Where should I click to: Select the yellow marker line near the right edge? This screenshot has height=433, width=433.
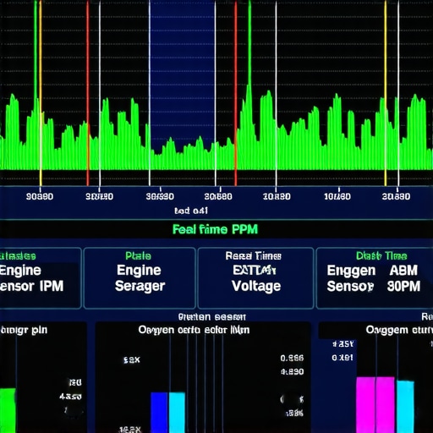(386, 93)
